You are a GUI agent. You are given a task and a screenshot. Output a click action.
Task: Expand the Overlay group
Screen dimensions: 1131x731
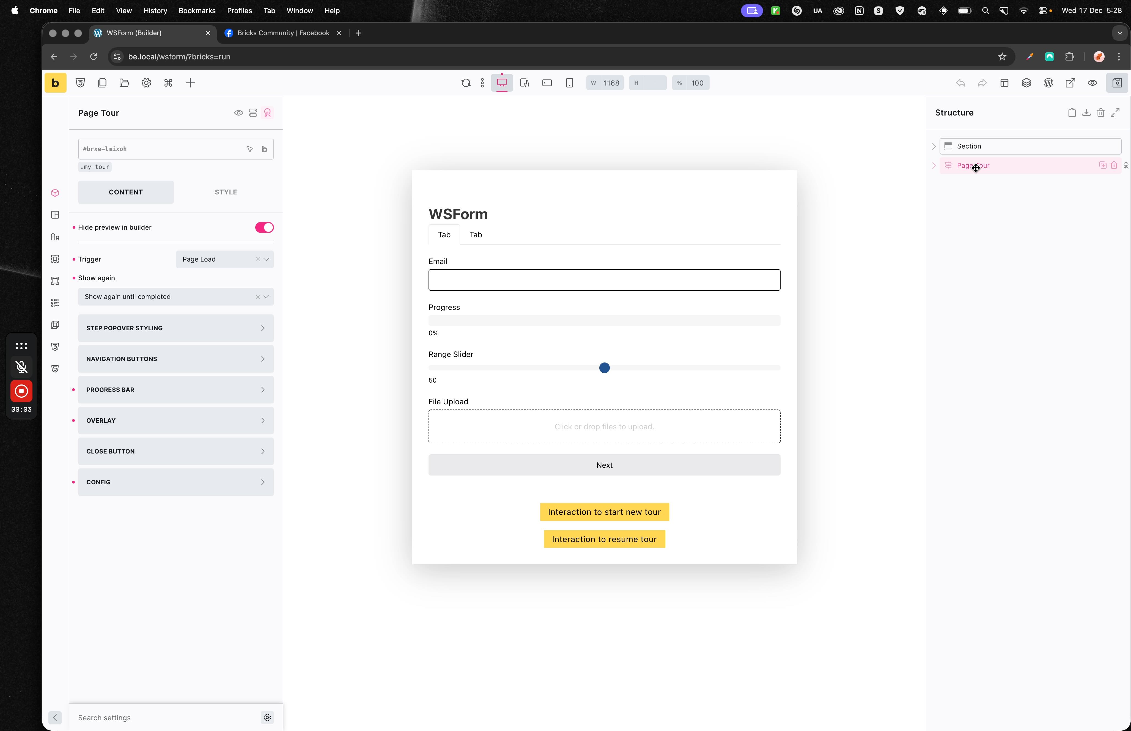click(x=176, y=421)
